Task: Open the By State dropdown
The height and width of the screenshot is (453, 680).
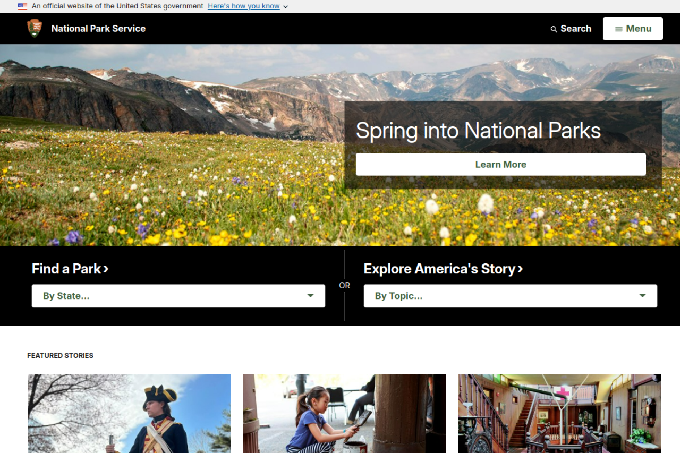Action: click(178, 296)
